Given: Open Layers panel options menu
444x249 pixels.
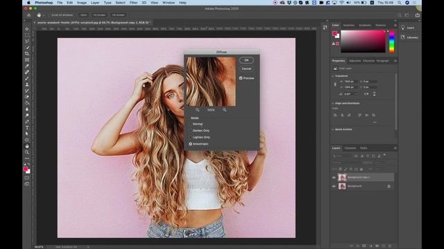Looking at the screenshot, I should point(395,148).
